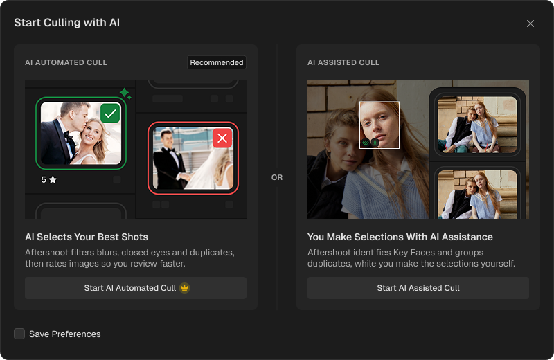Click the Save Preferences label
The height and width of the screenshot is (360, 554).
click(65, 334)
